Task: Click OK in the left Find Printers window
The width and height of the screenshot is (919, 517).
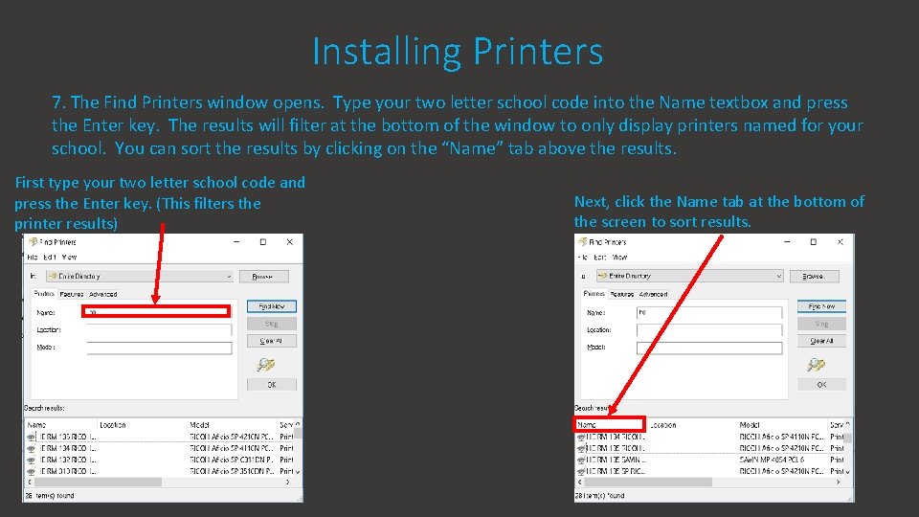Action: pyautogui.click(x=271, y=385)
